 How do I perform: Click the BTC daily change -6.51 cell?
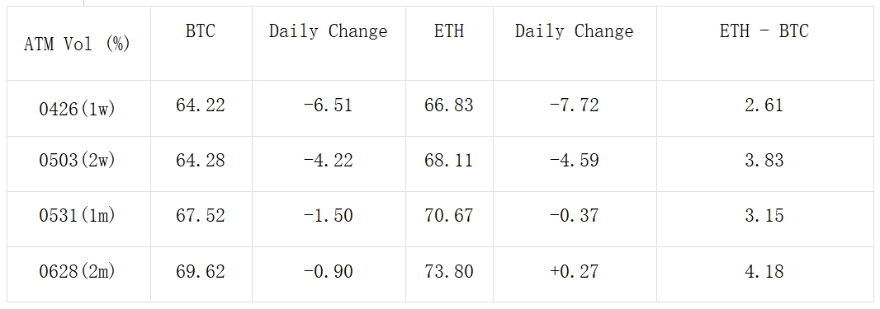tap(329, 108)
